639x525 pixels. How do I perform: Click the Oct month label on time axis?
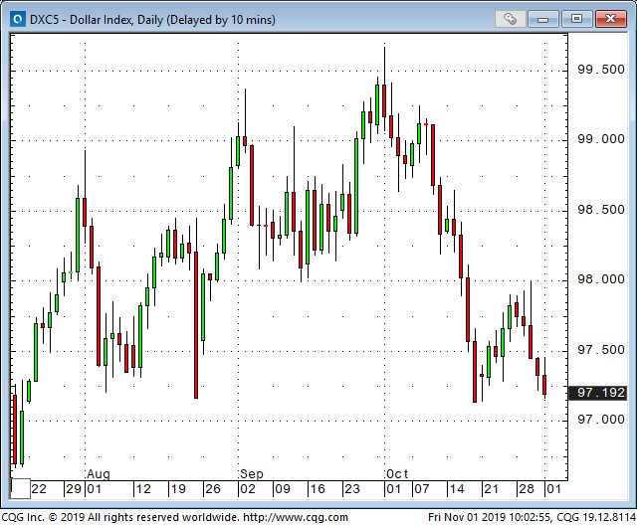click(x=397, y=474)
